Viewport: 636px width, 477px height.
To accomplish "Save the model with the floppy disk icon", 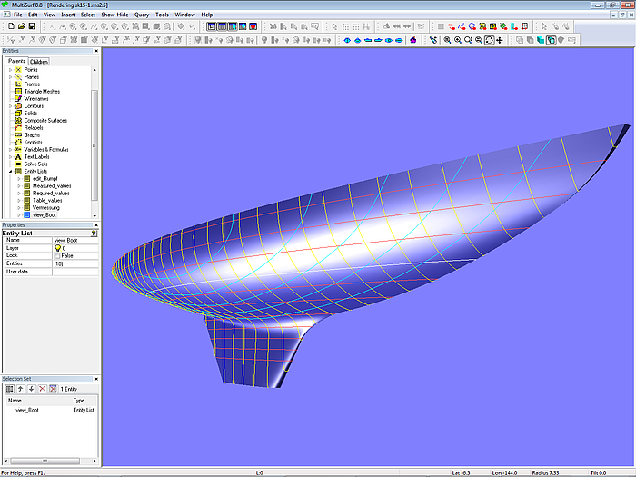I will (x=31, y=26).
